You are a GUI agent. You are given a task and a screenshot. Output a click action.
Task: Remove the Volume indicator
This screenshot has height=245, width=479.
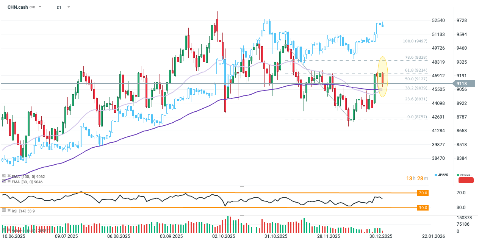9,230
